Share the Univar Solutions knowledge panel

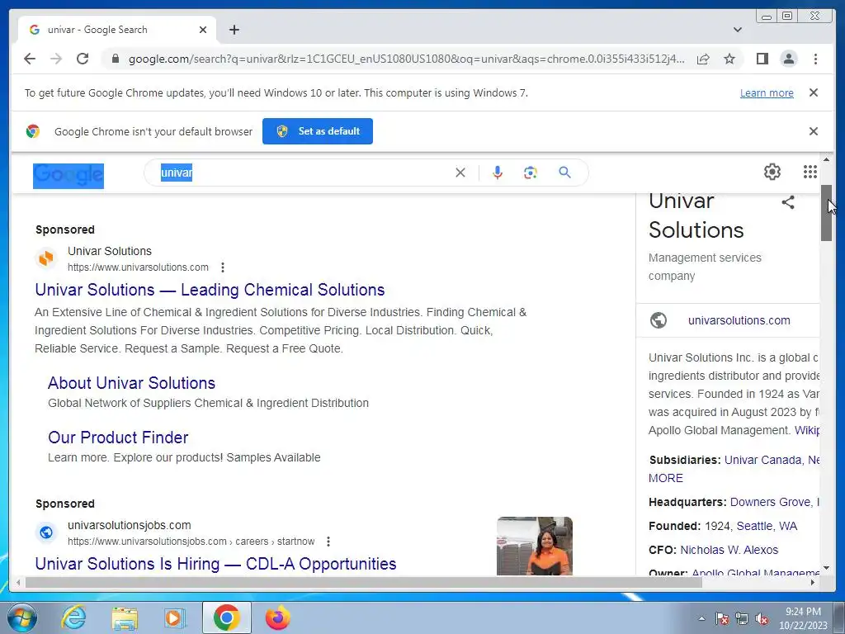pyautogui.click(x=788, y=203)
